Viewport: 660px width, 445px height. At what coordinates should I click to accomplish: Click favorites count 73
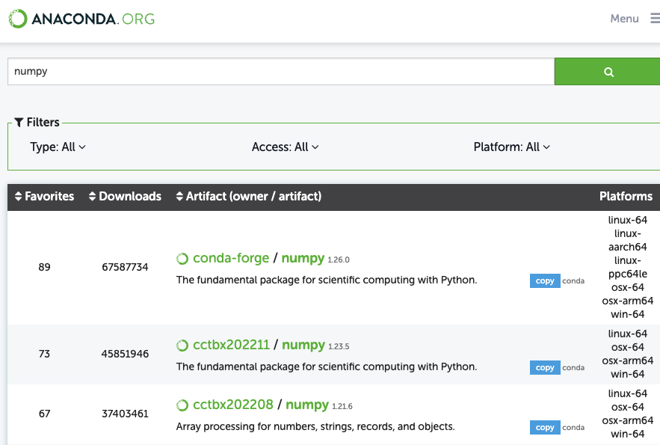(44, 354)
